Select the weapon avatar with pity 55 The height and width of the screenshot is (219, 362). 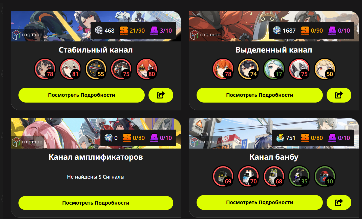coord(96,69)
